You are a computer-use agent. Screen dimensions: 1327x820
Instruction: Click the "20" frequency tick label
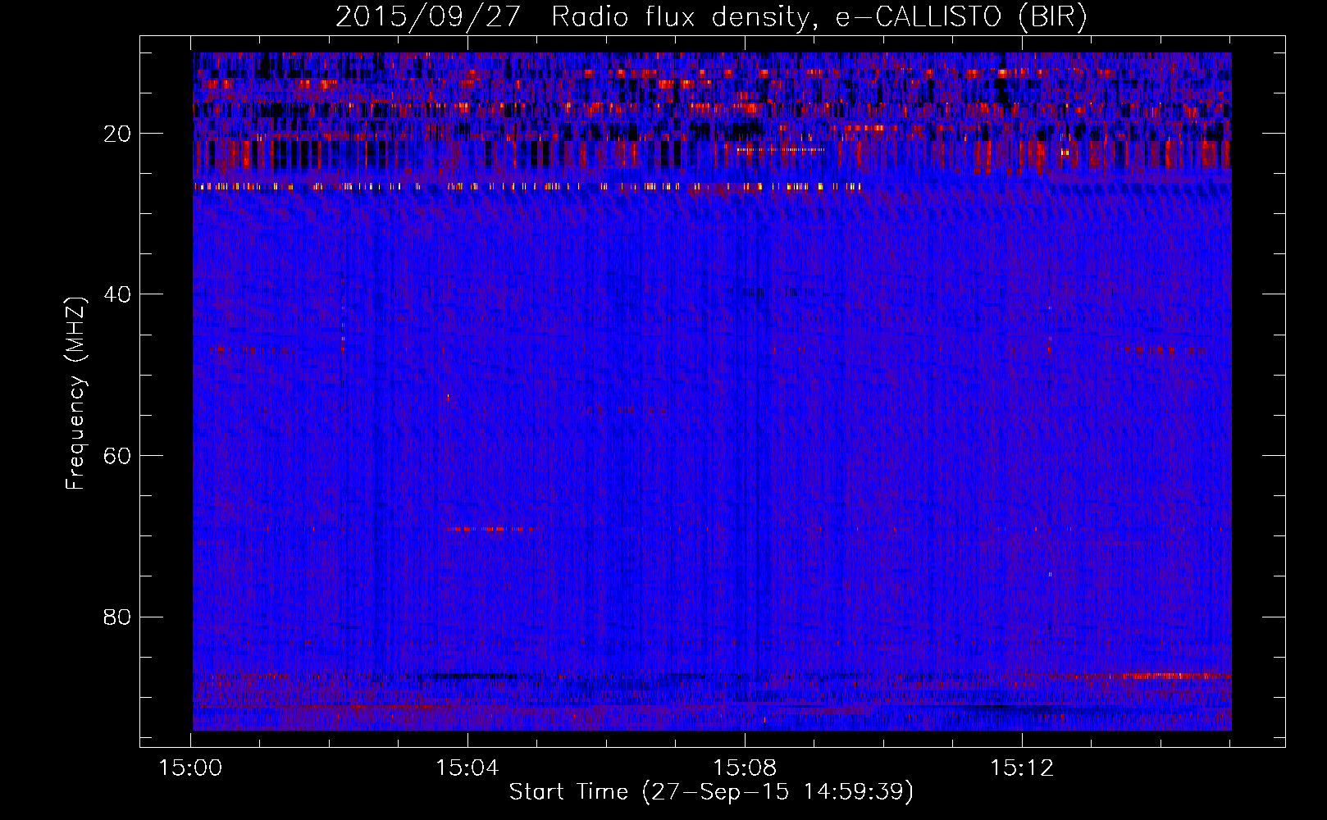[x=117, y=134]
